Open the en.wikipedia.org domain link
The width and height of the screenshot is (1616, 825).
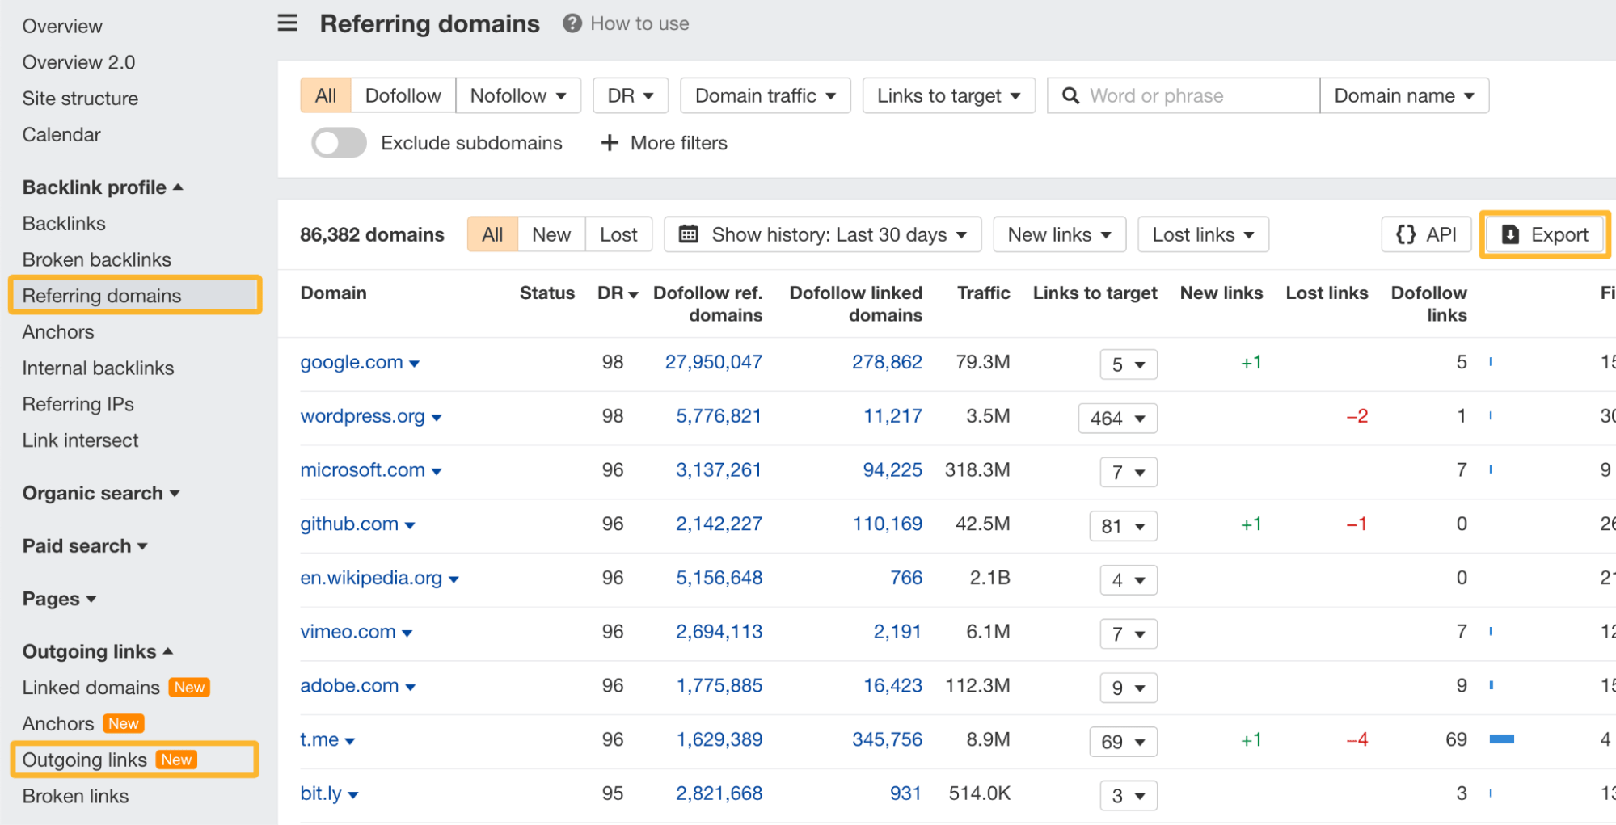(370, 577)
